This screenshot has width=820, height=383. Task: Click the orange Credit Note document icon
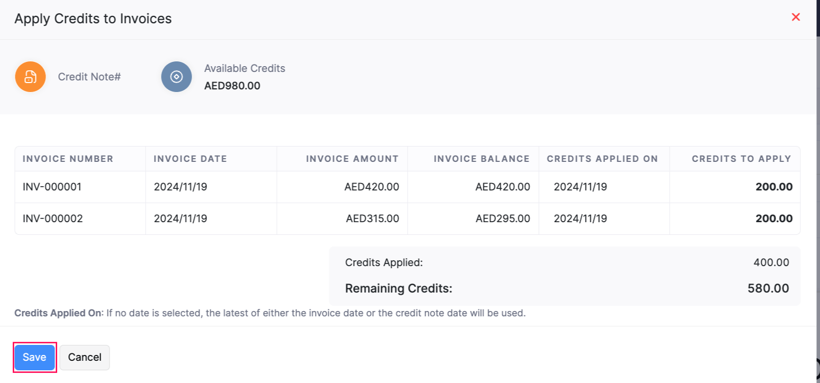point(30,77)
